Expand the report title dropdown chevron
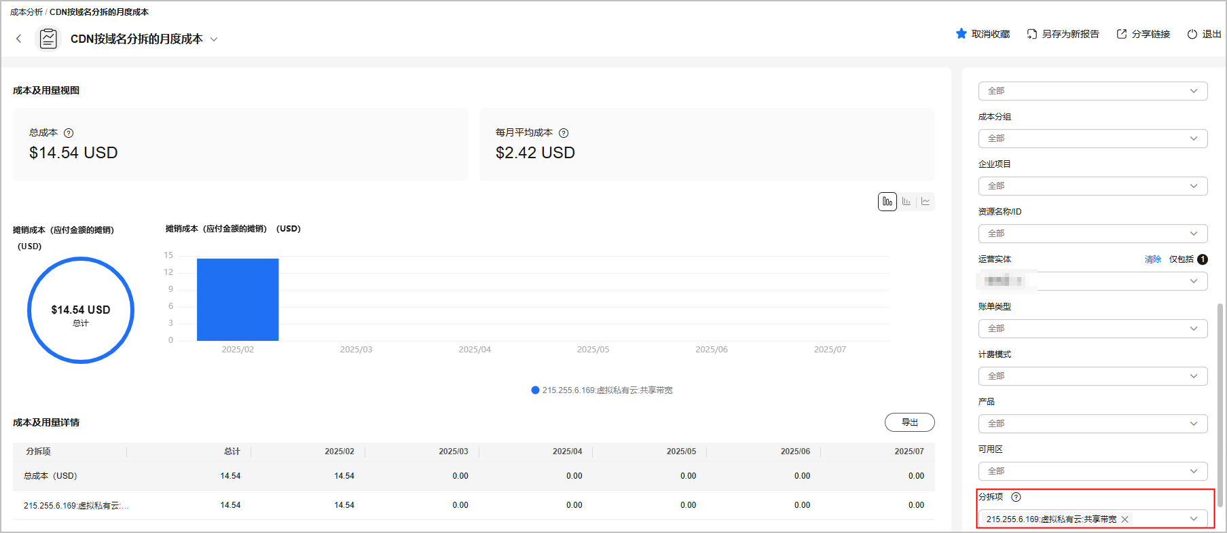The height and width of the screenshot is (533, 1227). pos(214,39)
